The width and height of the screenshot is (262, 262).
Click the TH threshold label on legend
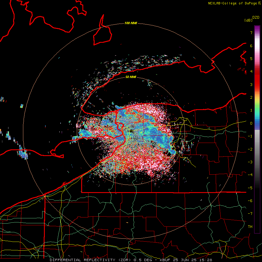250,227
